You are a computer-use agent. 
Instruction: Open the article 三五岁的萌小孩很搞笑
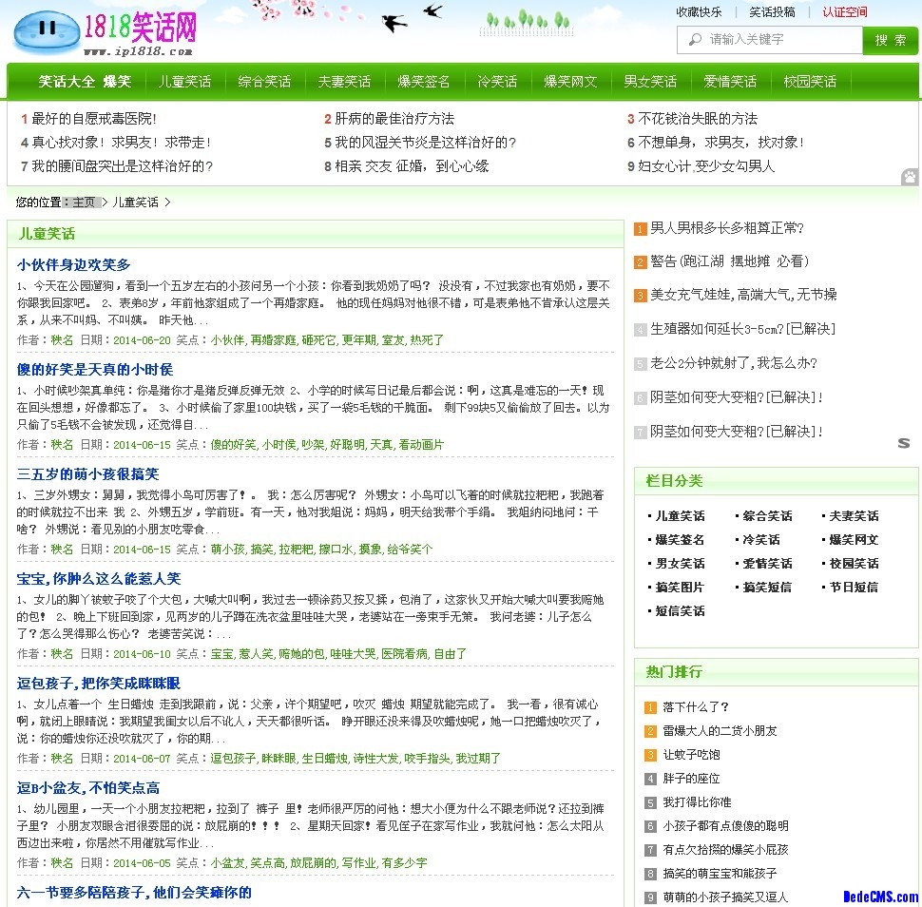click(87, 473)
